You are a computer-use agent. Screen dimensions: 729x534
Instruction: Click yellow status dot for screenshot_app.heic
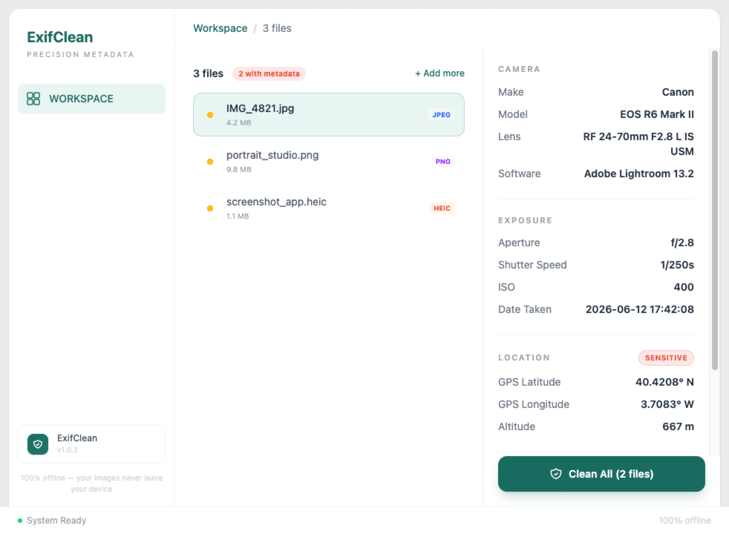click(x=210, y=208)
